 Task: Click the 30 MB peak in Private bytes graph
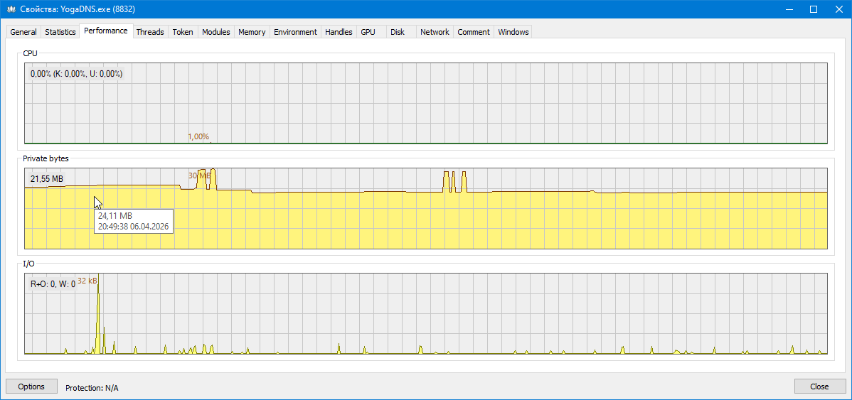pos(212,176)
